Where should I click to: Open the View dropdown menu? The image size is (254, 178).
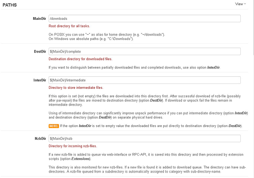coord(240,4)
